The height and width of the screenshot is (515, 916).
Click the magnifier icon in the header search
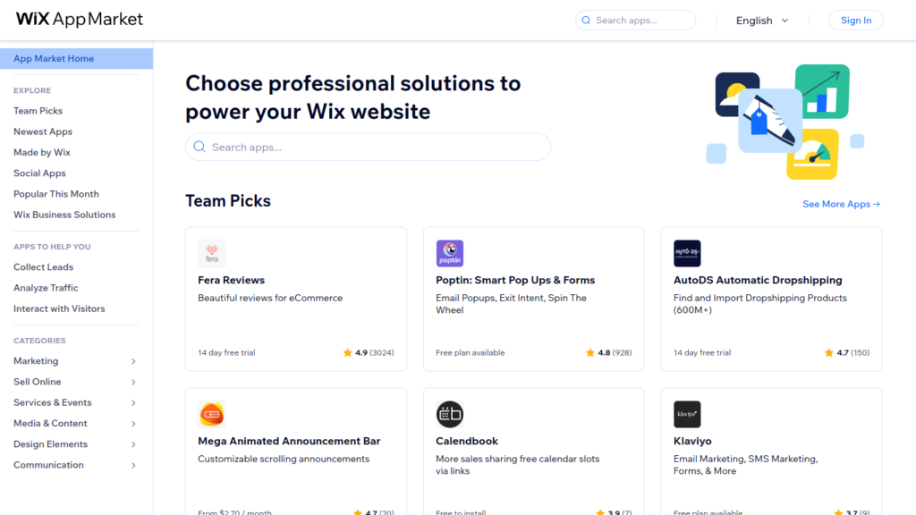click(x=586, y=21)
